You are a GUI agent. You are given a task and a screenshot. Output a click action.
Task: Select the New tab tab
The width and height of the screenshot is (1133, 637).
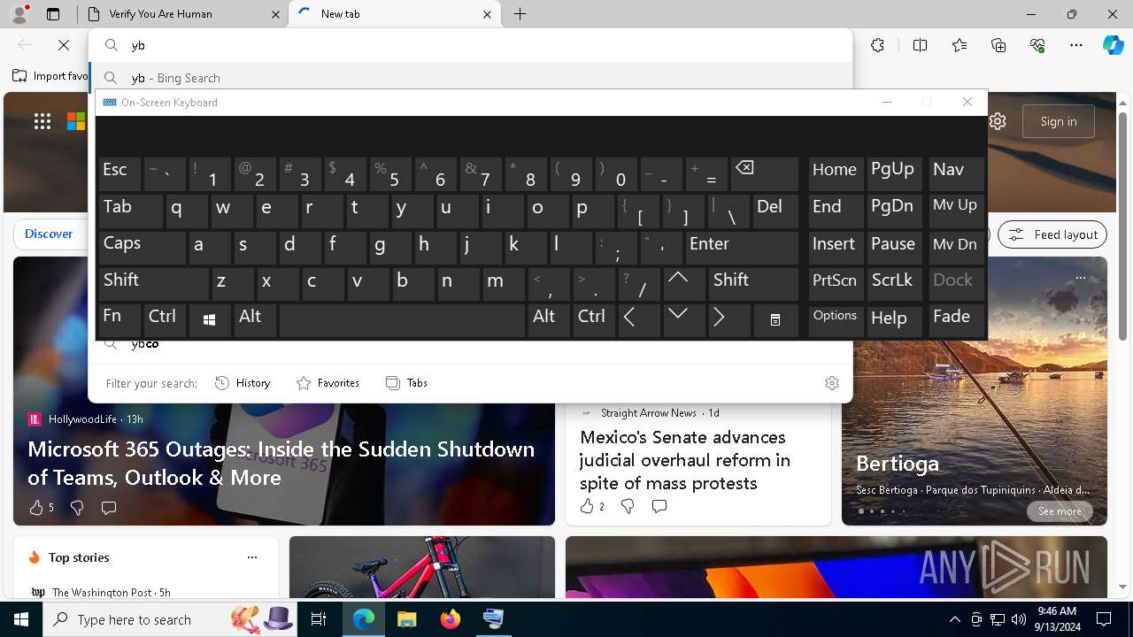coord(395,14)
